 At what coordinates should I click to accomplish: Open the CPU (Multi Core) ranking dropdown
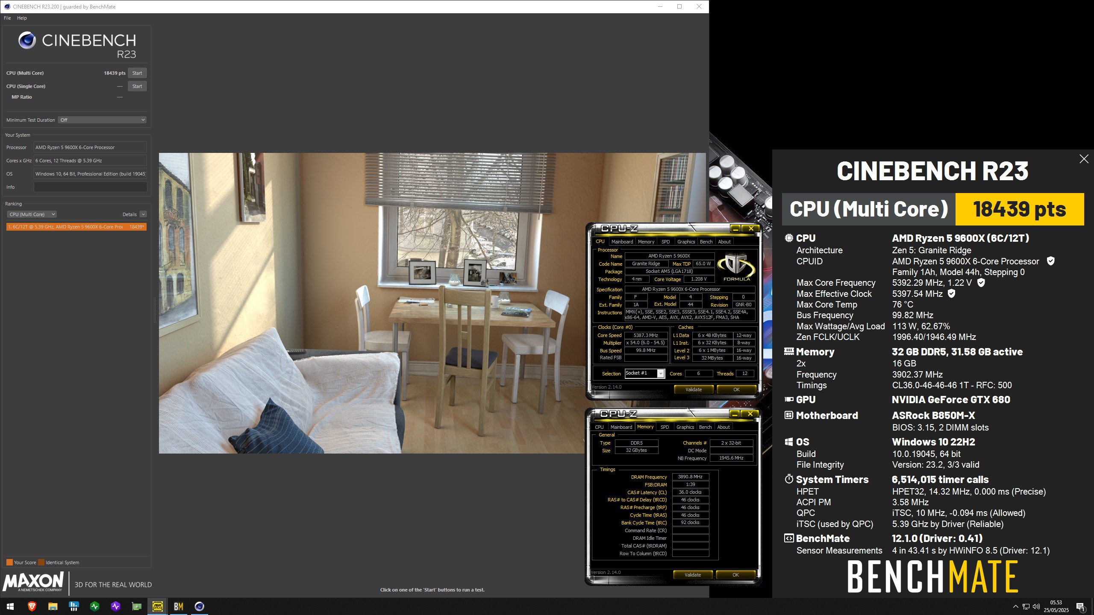pos(32,214)
